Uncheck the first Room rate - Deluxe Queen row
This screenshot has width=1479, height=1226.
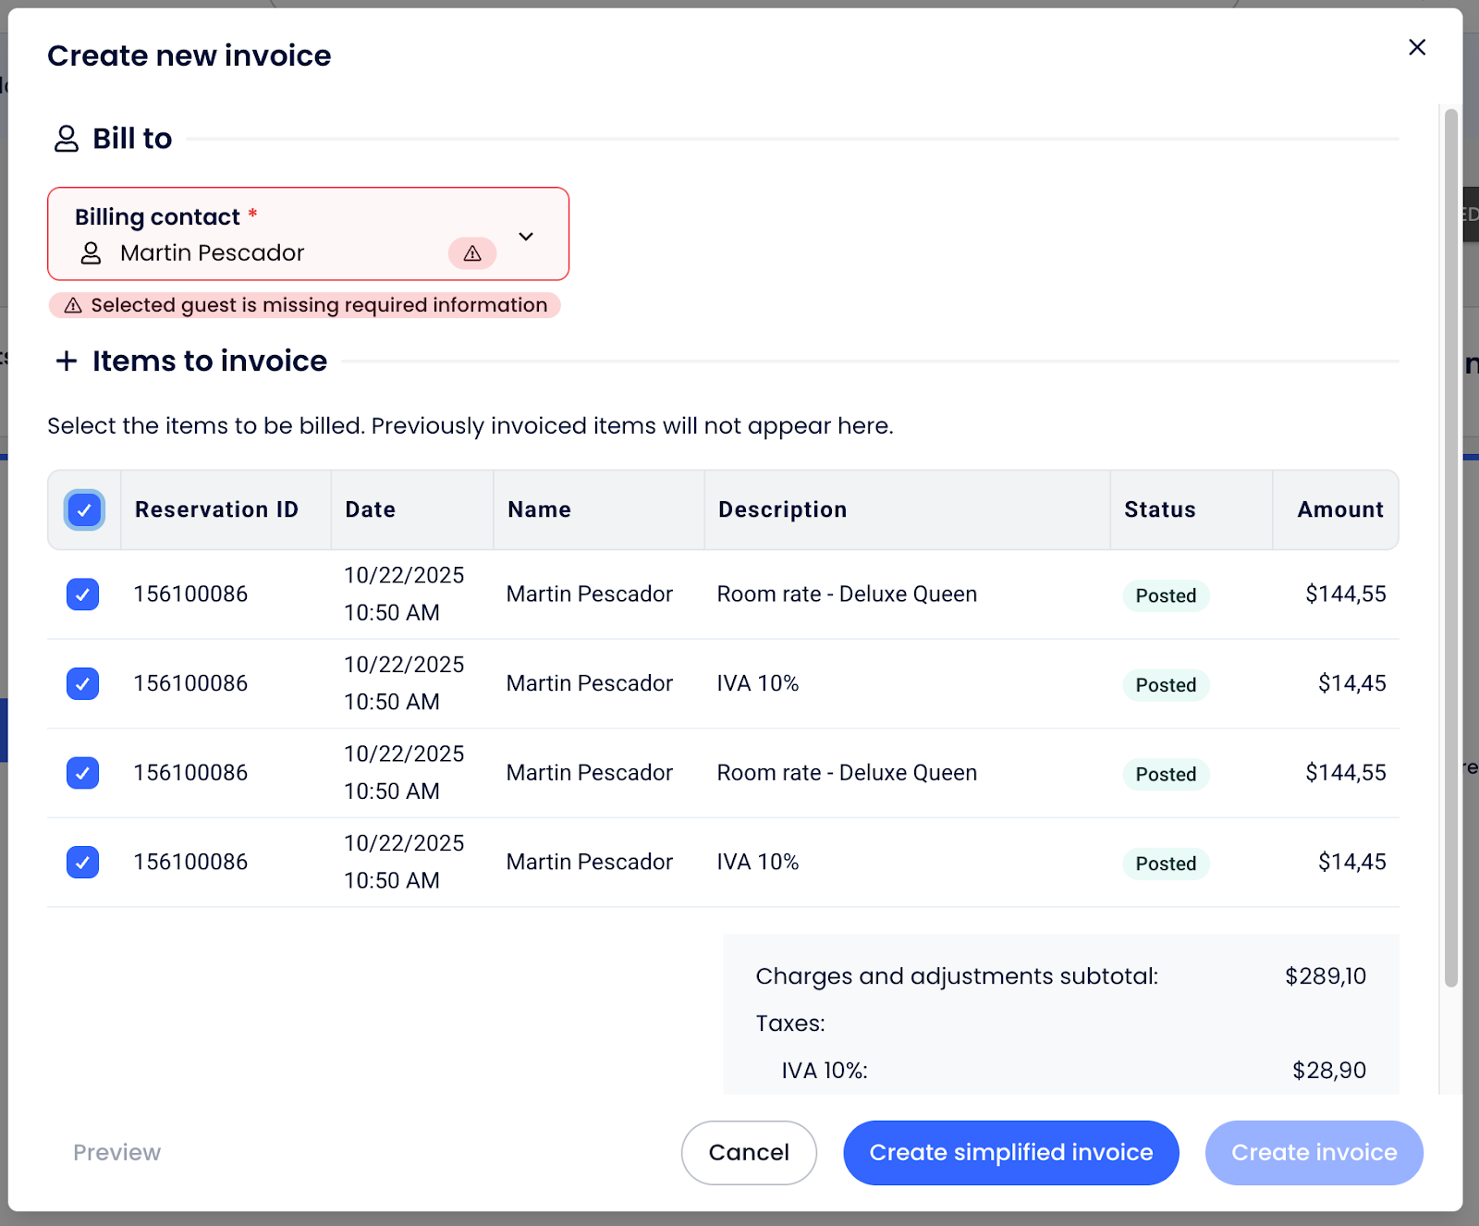pyautogui.click(x=83, y=595)
